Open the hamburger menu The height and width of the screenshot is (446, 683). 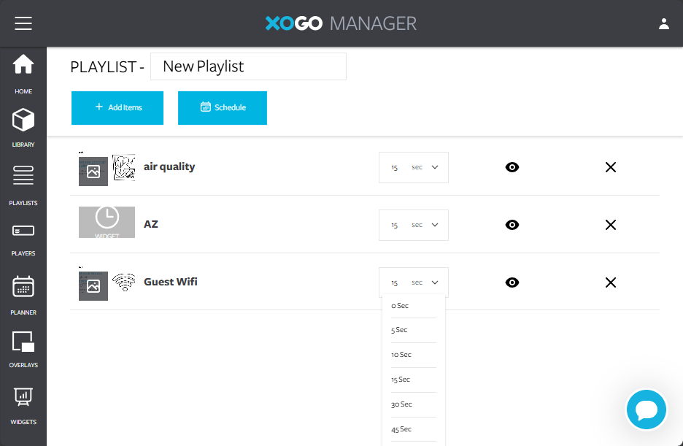[x=23, y=23]
